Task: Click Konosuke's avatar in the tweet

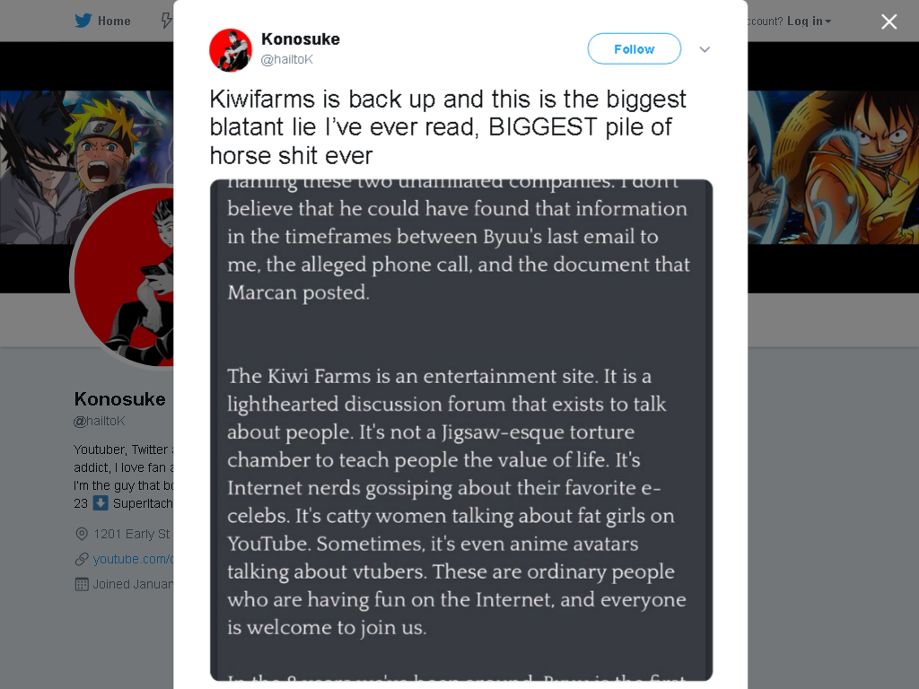Action: pyautogui.click(x=231, y=50)
